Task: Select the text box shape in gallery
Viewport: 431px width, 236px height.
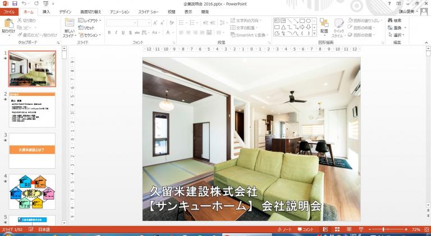Action: (277, 21)
